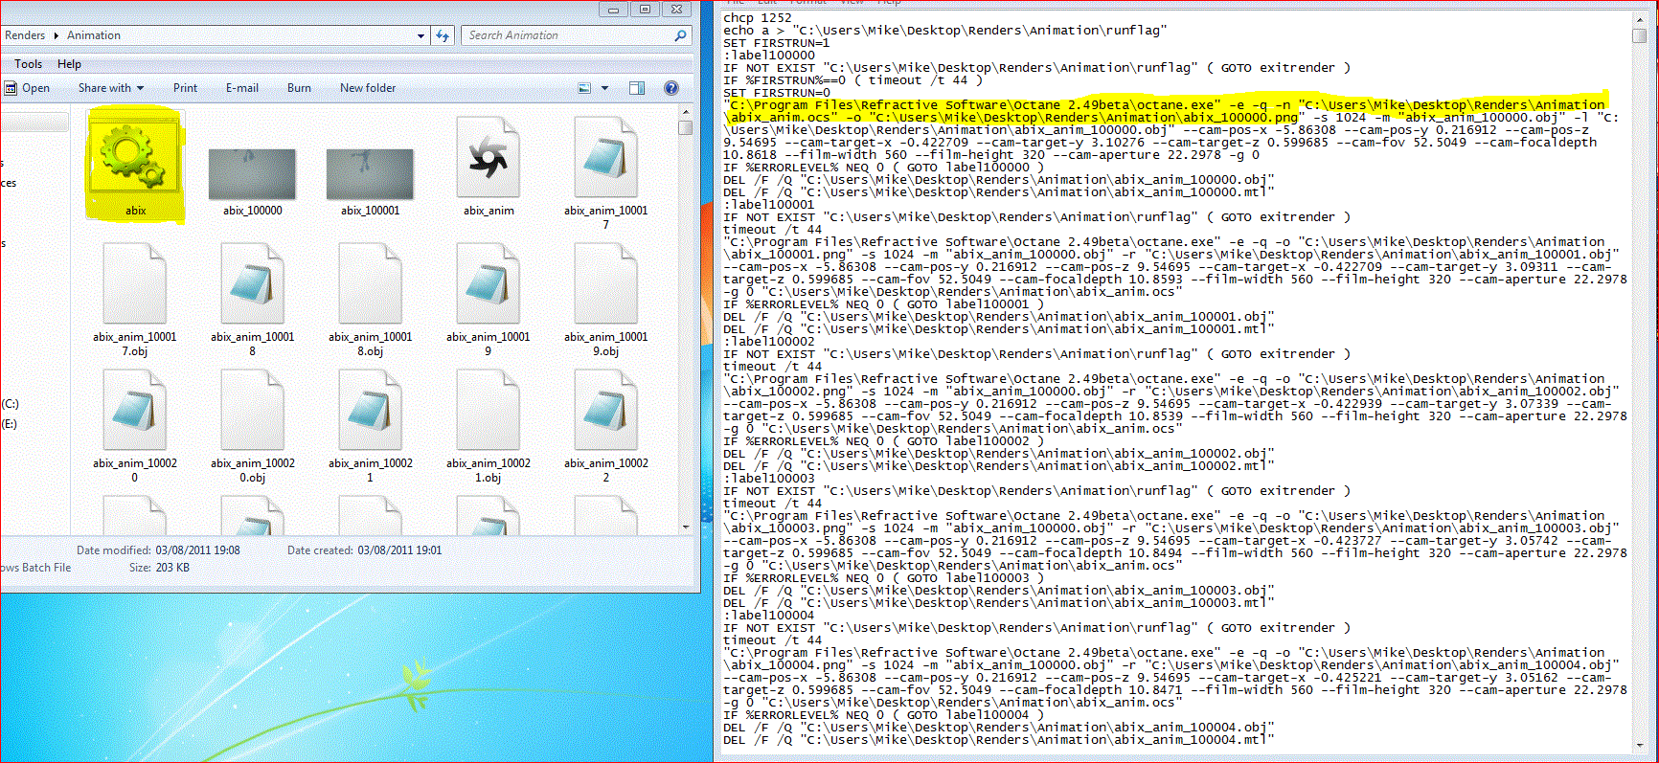Click the Open button on the toolbar
1659x763 pixels.
pyautogui.click(x=27, y=88)
